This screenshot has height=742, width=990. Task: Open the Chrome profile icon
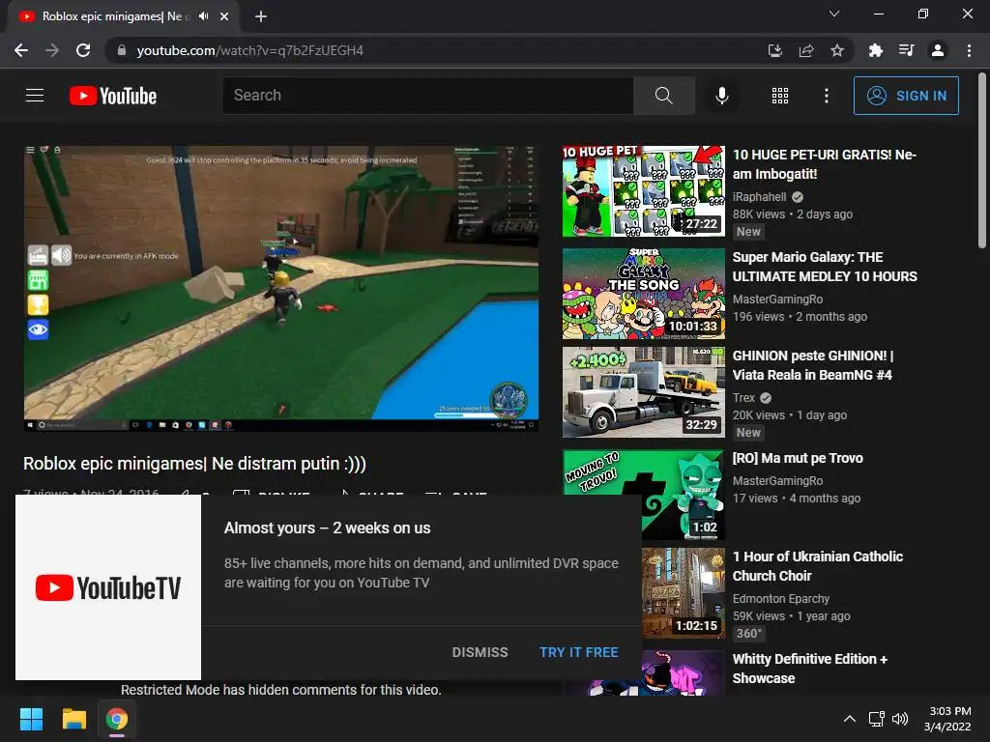point(938,50)
